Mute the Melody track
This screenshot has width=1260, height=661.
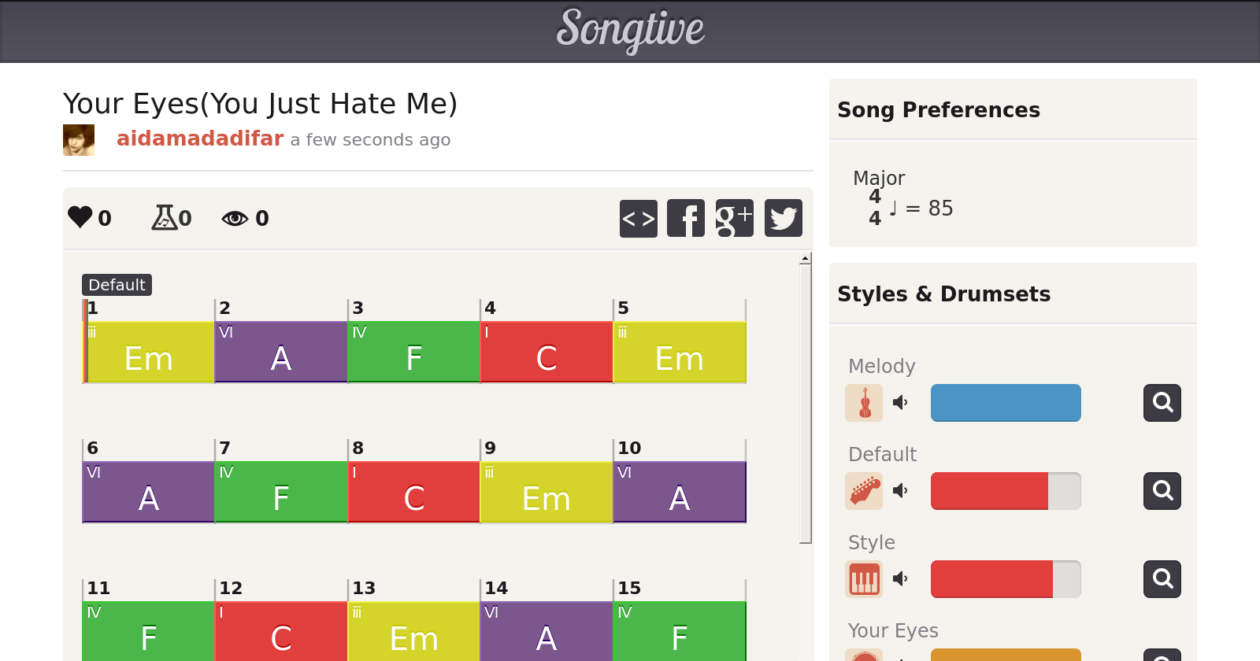[900, 403]
